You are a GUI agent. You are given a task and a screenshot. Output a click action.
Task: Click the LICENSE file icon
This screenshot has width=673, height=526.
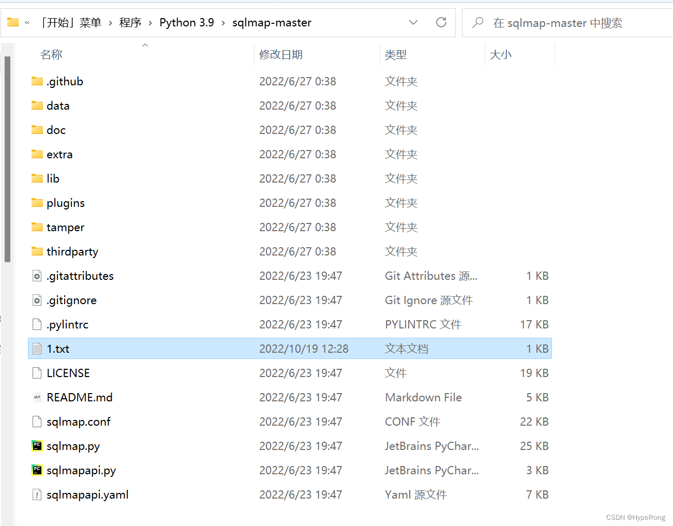coord(37,373)
